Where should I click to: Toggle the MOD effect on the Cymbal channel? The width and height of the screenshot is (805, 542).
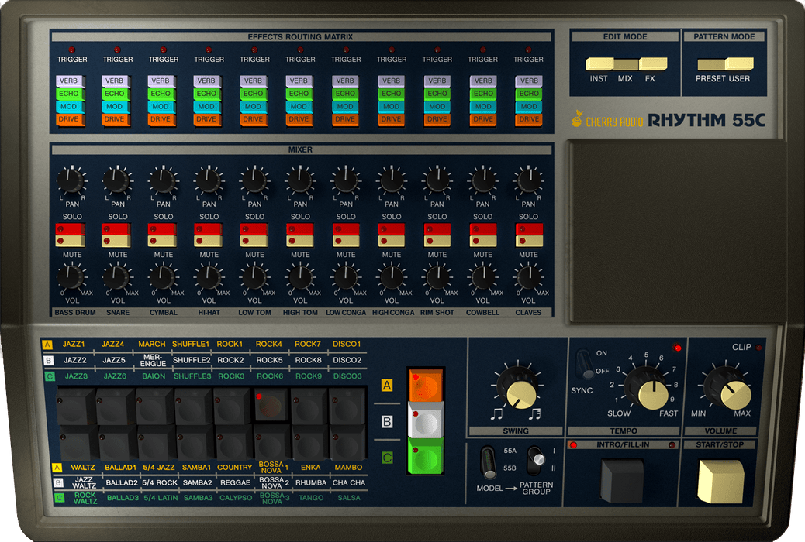point(163,106)
